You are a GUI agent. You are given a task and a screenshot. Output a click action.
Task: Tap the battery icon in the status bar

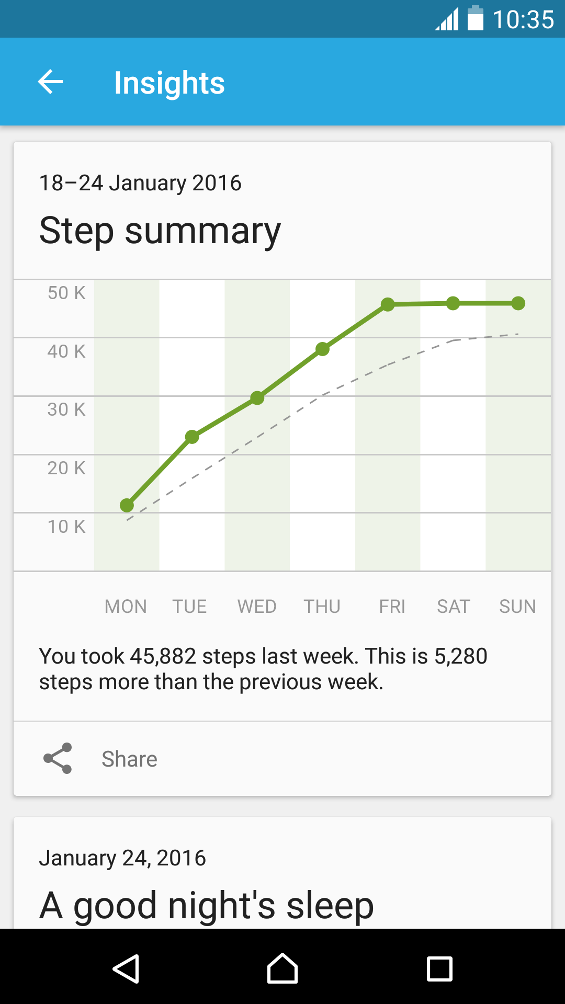[475, 18]
